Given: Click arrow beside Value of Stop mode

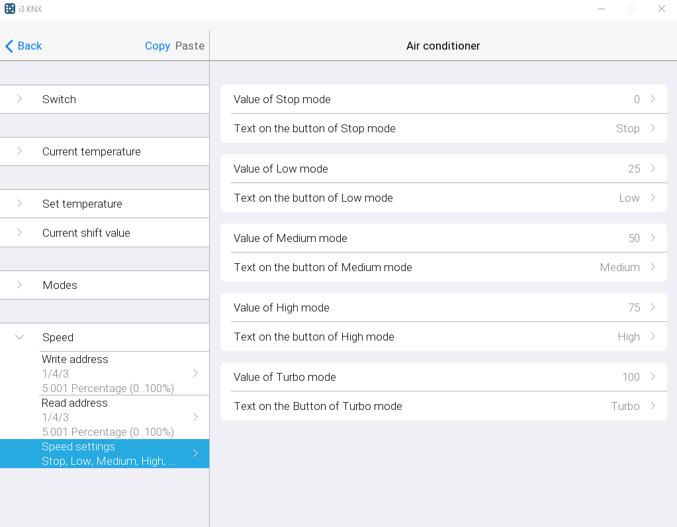Looking at the screenshot, I should pyautogui.click(x=653, y=99).
